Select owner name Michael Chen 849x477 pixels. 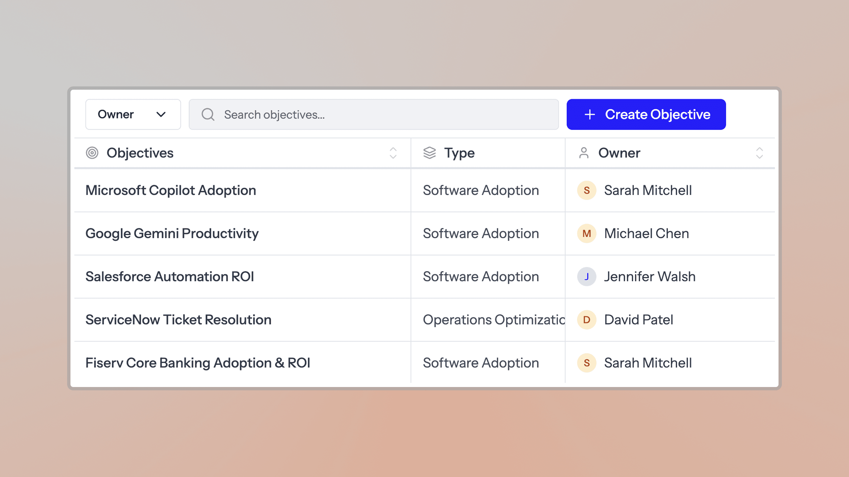[x=647, y=234]
